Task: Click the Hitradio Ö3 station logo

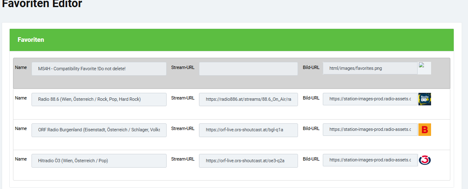Action: pos(425,160)
